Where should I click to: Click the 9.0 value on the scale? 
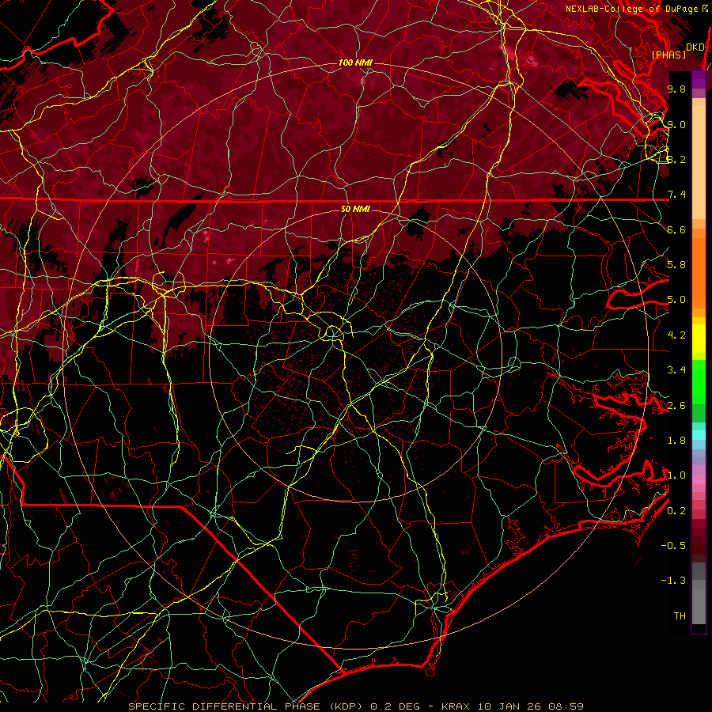tap(676, 124)
